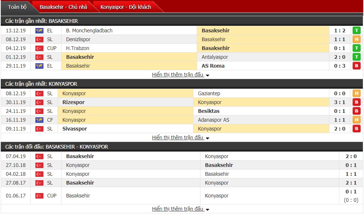This screenshot has height=214, width=364.
Task: Click the Turkey flag on 07.04.19 head-to-head row
Action: coord(39,157)
